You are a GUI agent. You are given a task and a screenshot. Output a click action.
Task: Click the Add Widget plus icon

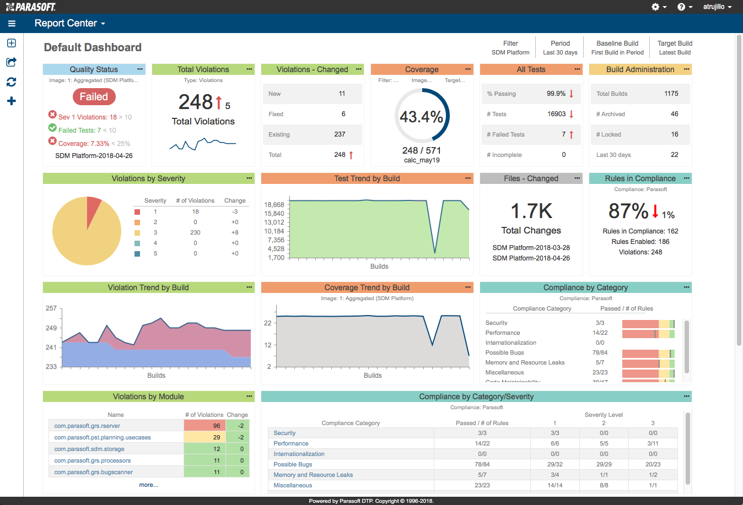(12, 101)
